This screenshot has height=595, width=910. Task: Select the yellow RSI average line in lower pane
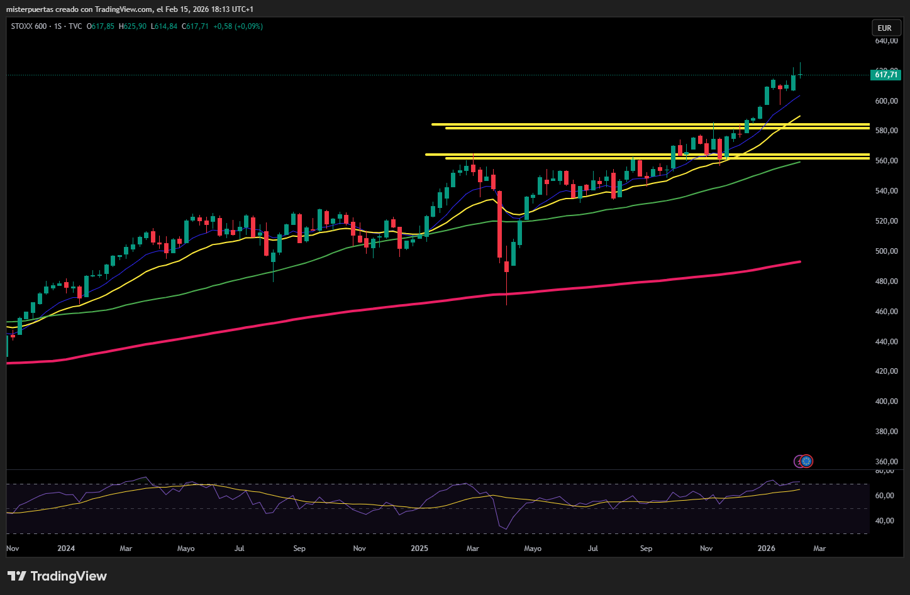402,503
